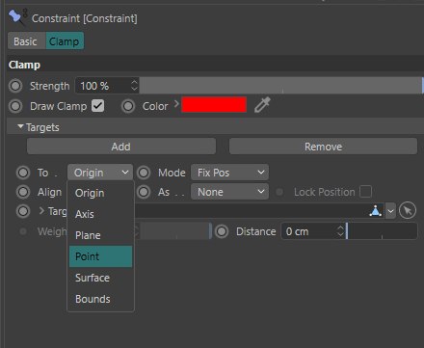Click the Distance slider bar
Image resolution: width=424 pixels, height=348 pixels.
(x=382, y=231)
